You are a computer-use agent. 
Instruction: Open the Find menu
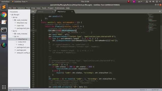click(x=28, y=8)
